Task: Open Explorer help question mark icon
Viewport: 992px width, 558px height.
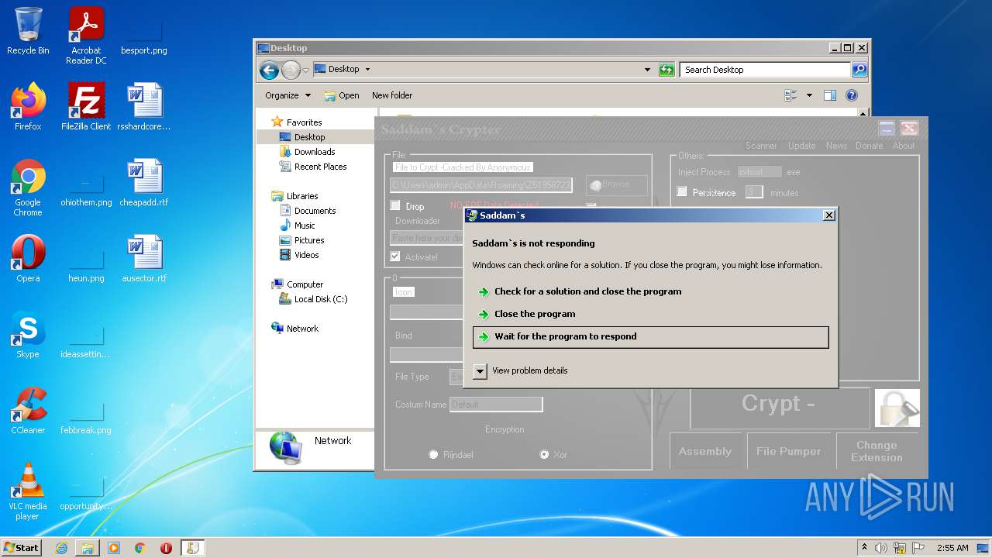Action: click(x=852, y=95)
